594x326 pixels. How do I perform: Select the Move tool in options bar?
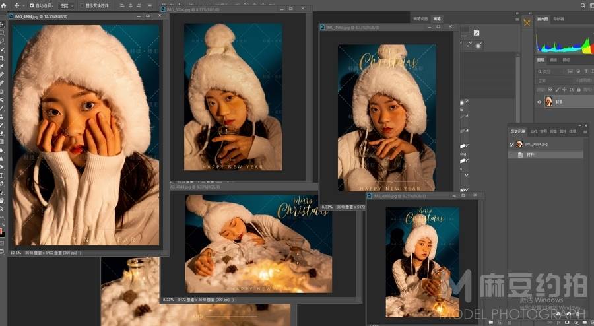pos(16,6)
